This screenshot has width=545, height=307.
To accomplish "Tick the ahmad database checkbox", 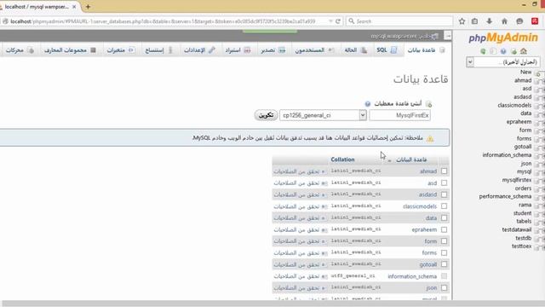I will 444,171.
